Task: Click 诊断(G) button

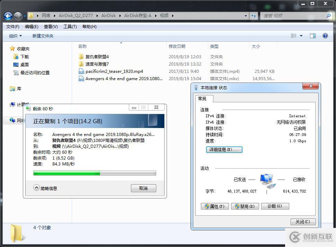Action: point(275,206)
